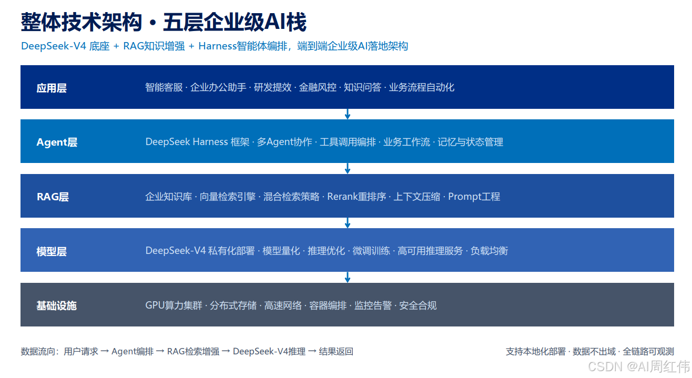The image size is (692, 378).
Task: Click 上下文压缩 in the RAG layer
Action: (x=417, y=197)
